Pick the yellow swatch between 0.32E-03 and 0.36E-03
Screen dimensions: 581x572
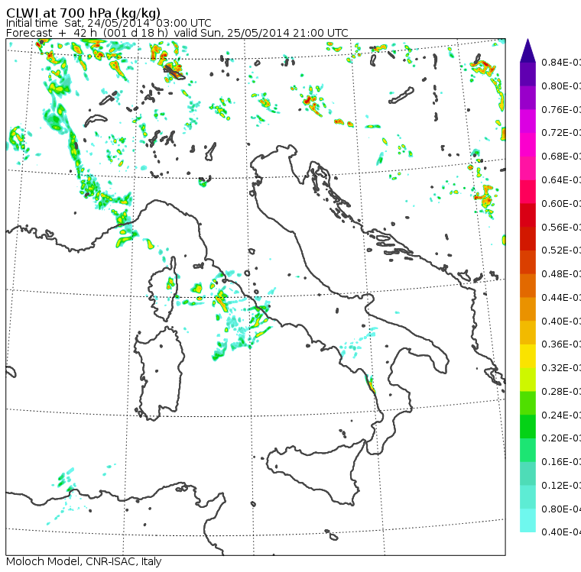point(527,356)
